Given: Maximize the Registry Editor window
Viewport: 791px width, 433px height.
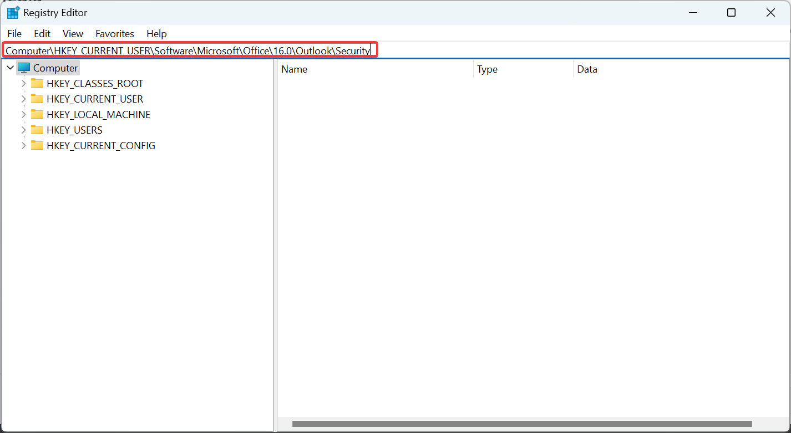Looking at the screenshot, I should click(732, 13).
